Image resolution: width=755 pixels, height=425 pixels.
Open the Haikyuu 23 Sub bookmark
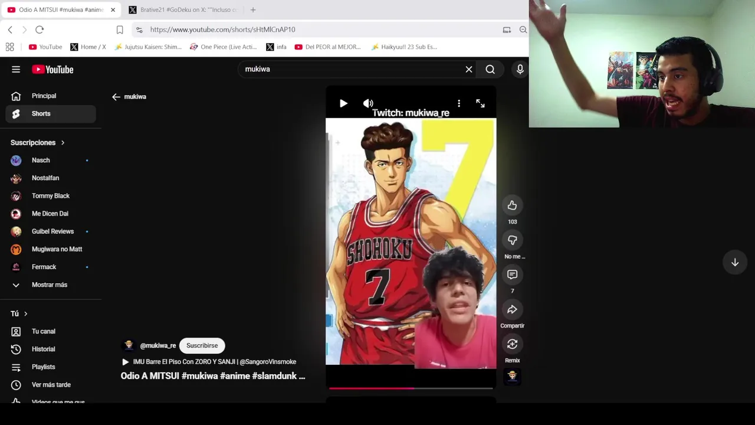pyautogui.click(x=404, y=47)
